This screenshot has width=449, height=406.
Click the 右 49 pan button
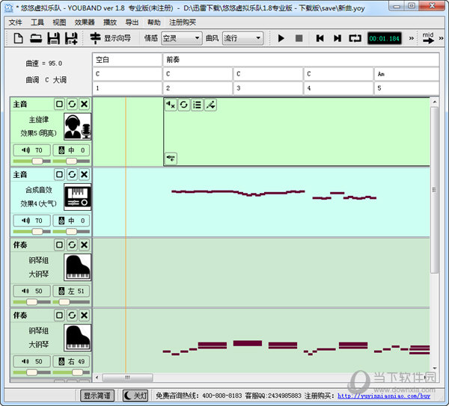click(x=71, y=361)
